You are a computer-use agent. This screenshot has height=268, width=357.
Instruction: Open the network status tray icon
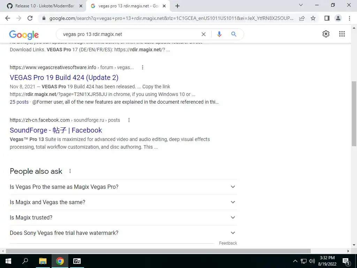[304, 261]
